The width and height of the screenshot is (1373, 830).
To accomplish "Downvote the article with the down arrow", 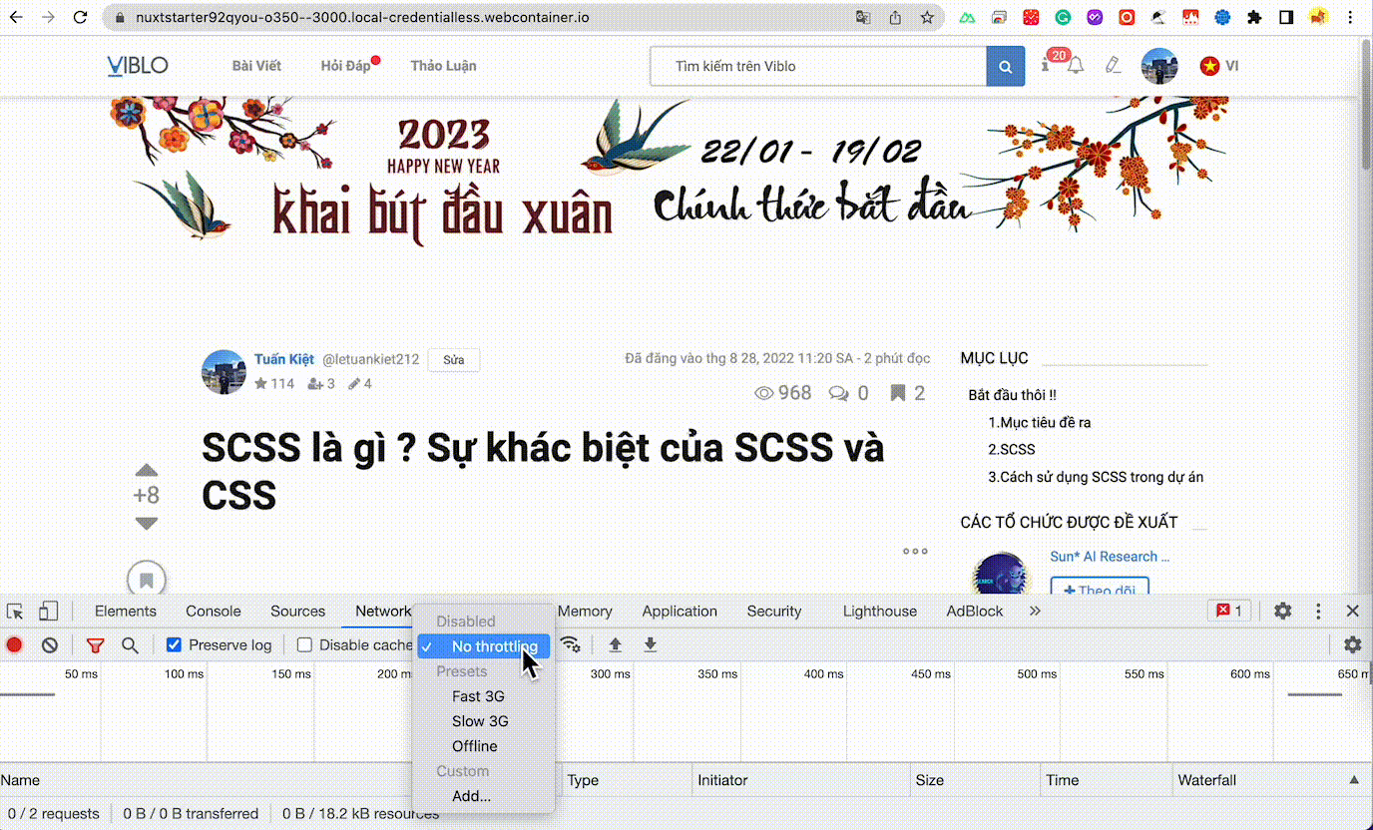I will tap(147, 523).
